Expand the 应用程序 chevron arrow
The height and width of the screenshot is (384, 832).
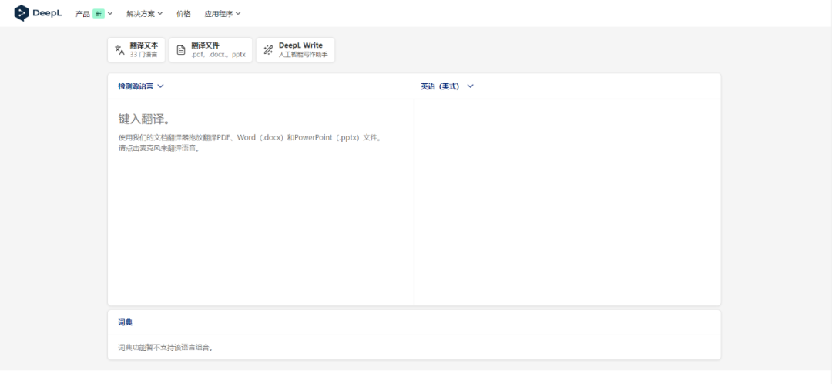click(x=238, y=14)
